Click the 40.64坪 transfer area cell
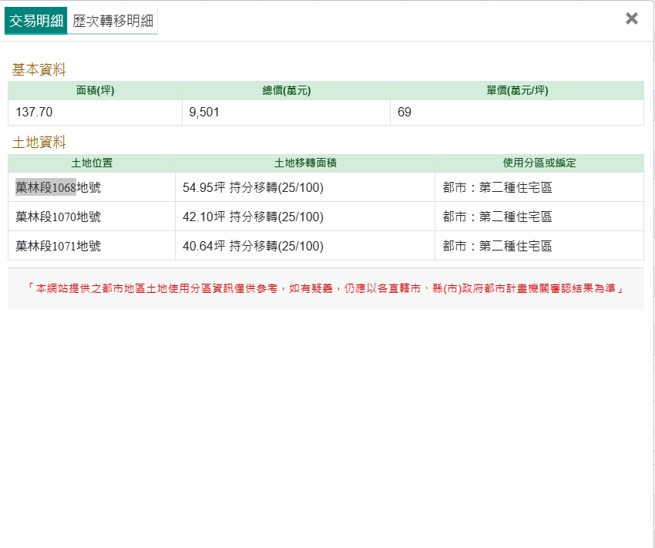Image resolution: width=655 pixels, height=548 pixels. (x=253, y=247)
